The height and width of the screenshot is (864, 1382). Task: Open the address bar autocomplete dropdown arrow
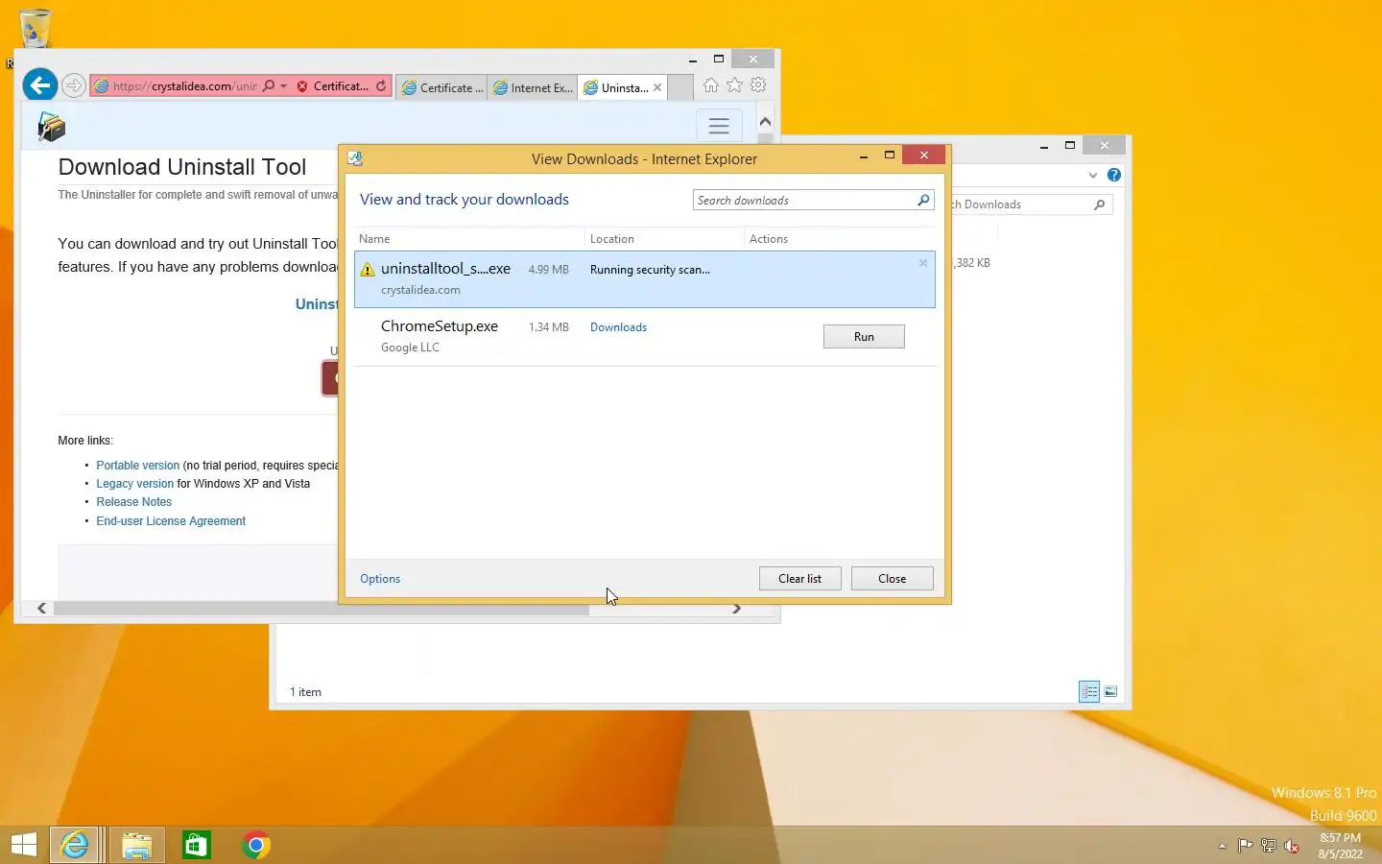click(283, 86)
